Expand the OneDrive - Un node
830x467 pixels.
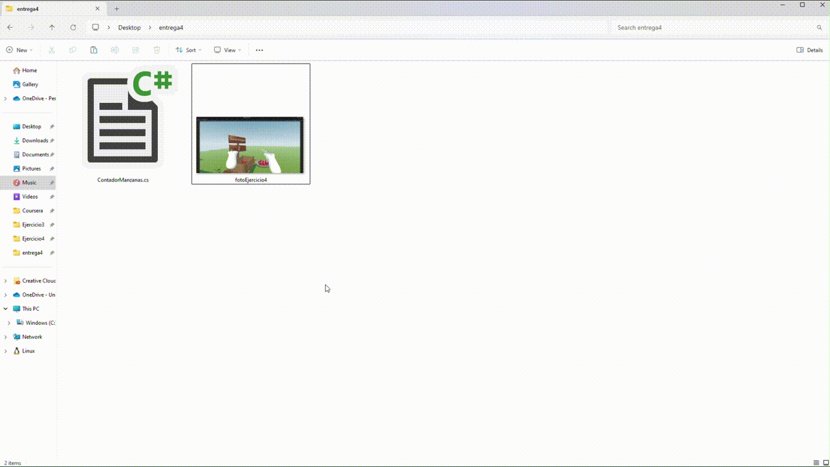[x=6, y=295]
